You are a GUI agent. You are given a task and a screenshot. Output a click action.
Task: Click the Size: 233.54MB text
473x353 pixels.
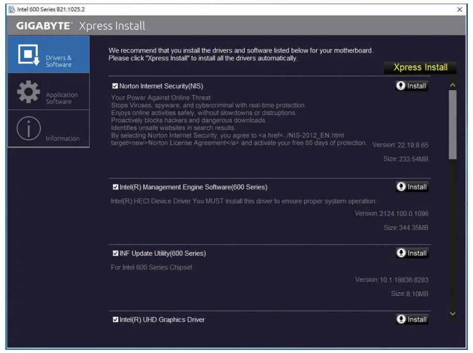pyautogui.click(x=406, y=159)
